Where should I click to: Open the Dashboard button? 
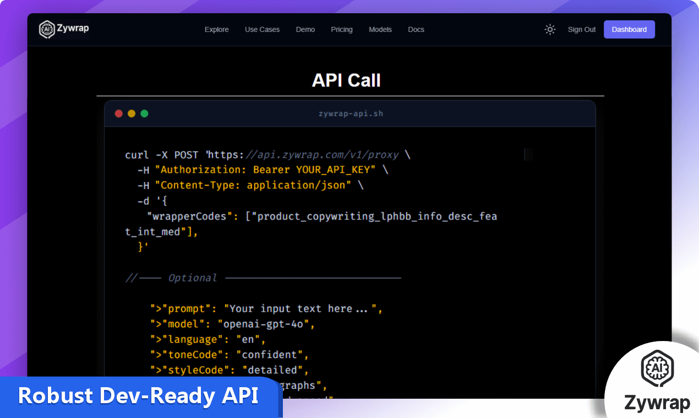629,30
